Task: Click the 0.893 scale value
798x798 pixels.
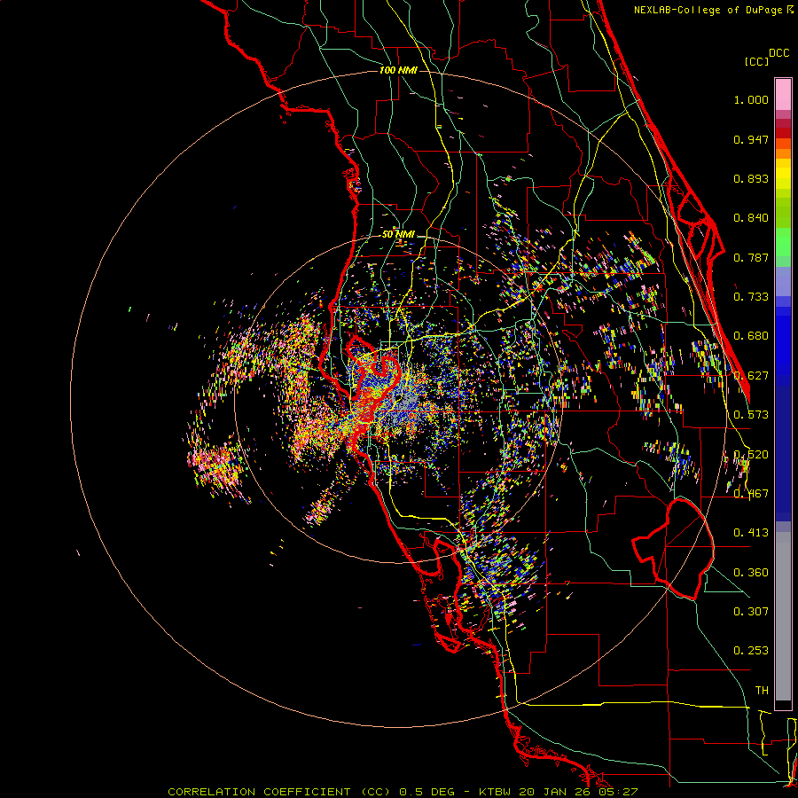Action: point(751,178)
